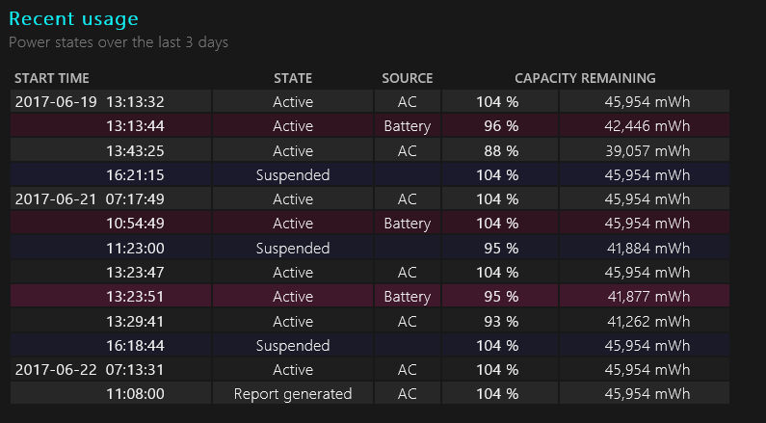The height and width of the screenshot is (423, 766).
Task: Click the 41,877 mWh capacity value
Action: (647, 296)
